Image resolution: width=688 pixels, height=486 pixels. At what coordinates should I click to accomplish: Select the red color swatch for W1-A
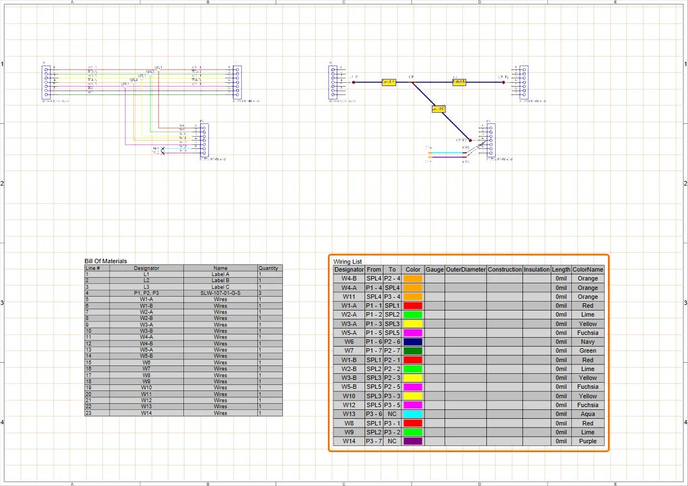tap(413, 305)
